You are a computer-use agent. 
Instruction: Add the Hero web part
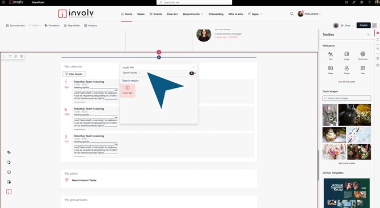tap(363, 70)
